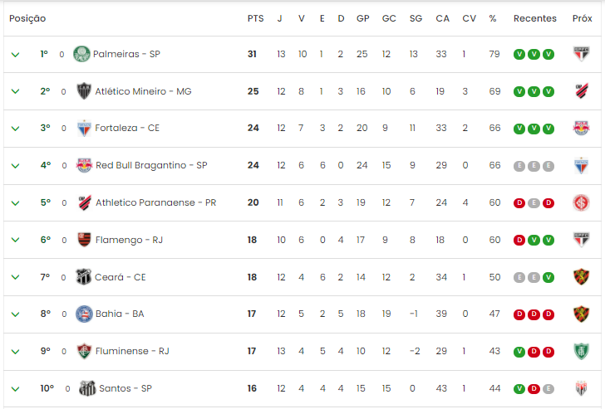
Task: Sort by the SG column header
Action: tap(416, 18)
